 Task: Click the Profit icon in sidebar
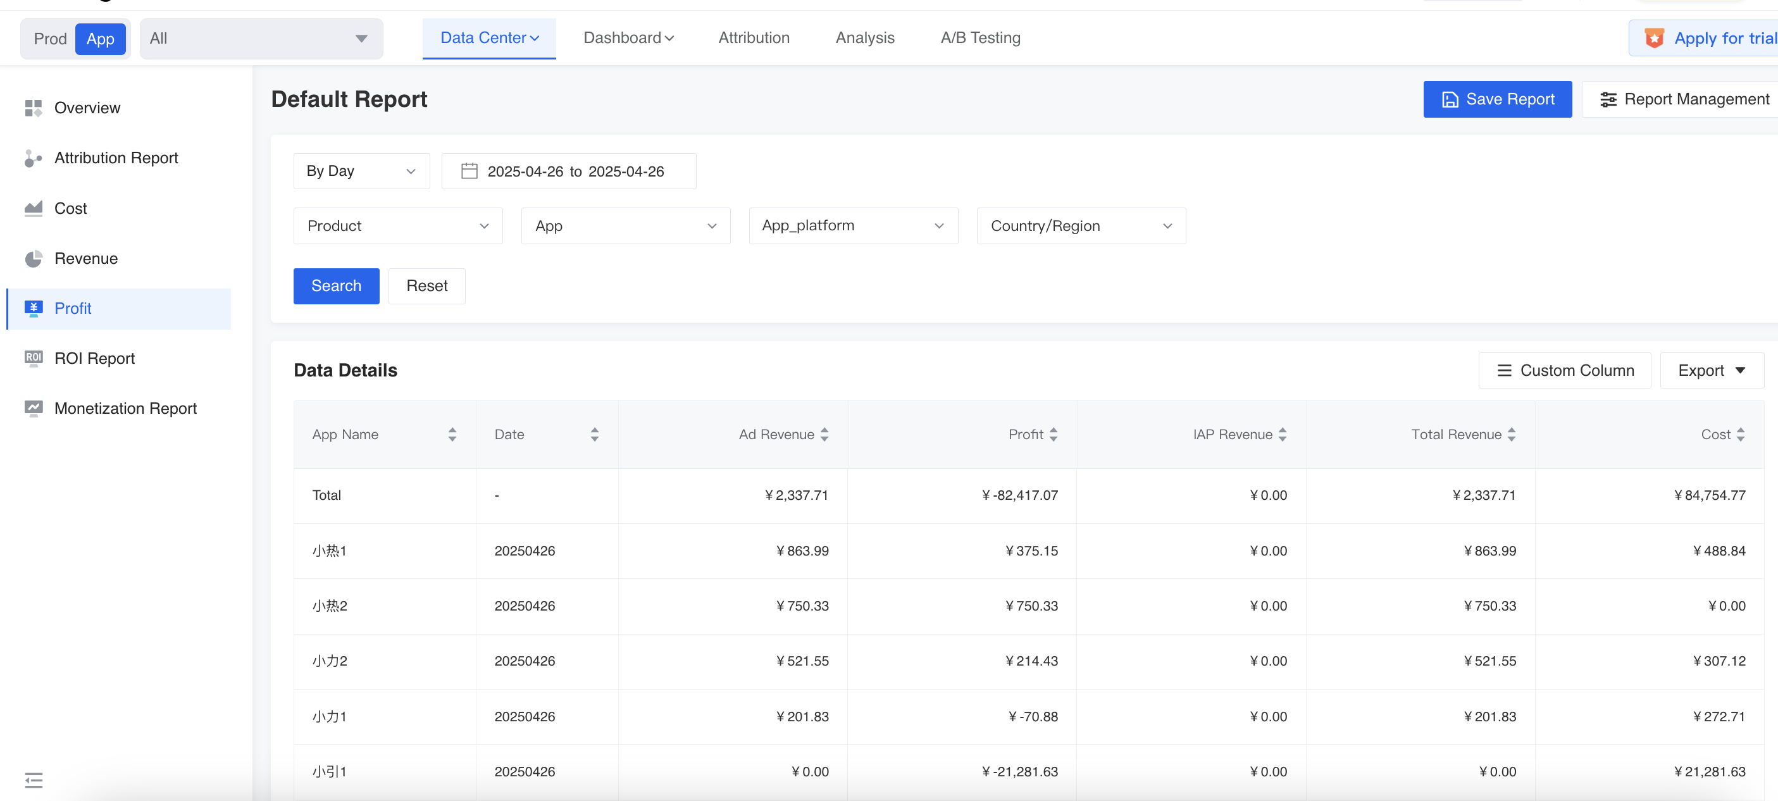point(32,308)
